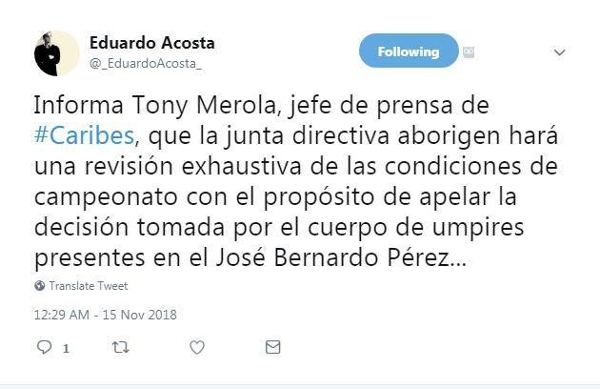Open the 12:29 AM - 15 Nov 2018 timestamp

105,315
